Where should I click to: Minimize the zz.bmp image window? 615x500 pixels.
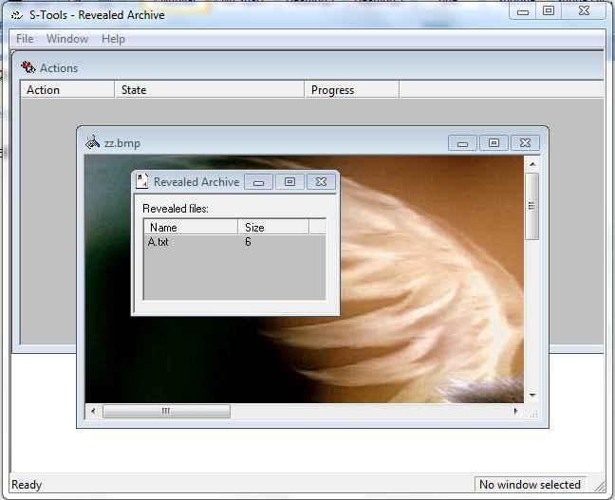click(462, 143)
